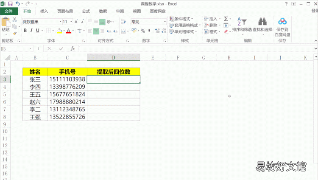318x180 pixels.
Task: Toggle Bold formatting
Action: [x=25, y=31]
